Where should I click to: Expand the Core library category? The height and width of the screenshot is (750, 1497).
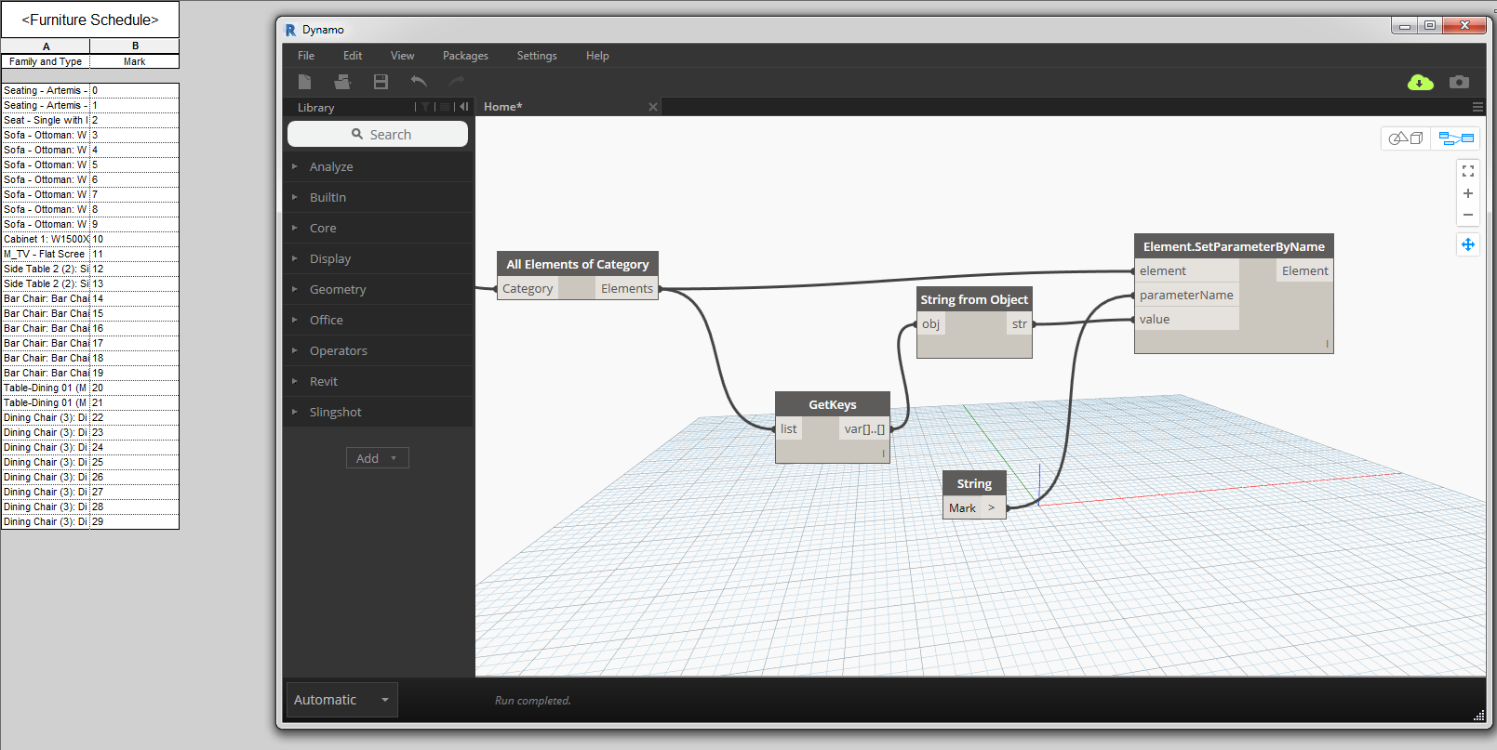pos(379,228)
